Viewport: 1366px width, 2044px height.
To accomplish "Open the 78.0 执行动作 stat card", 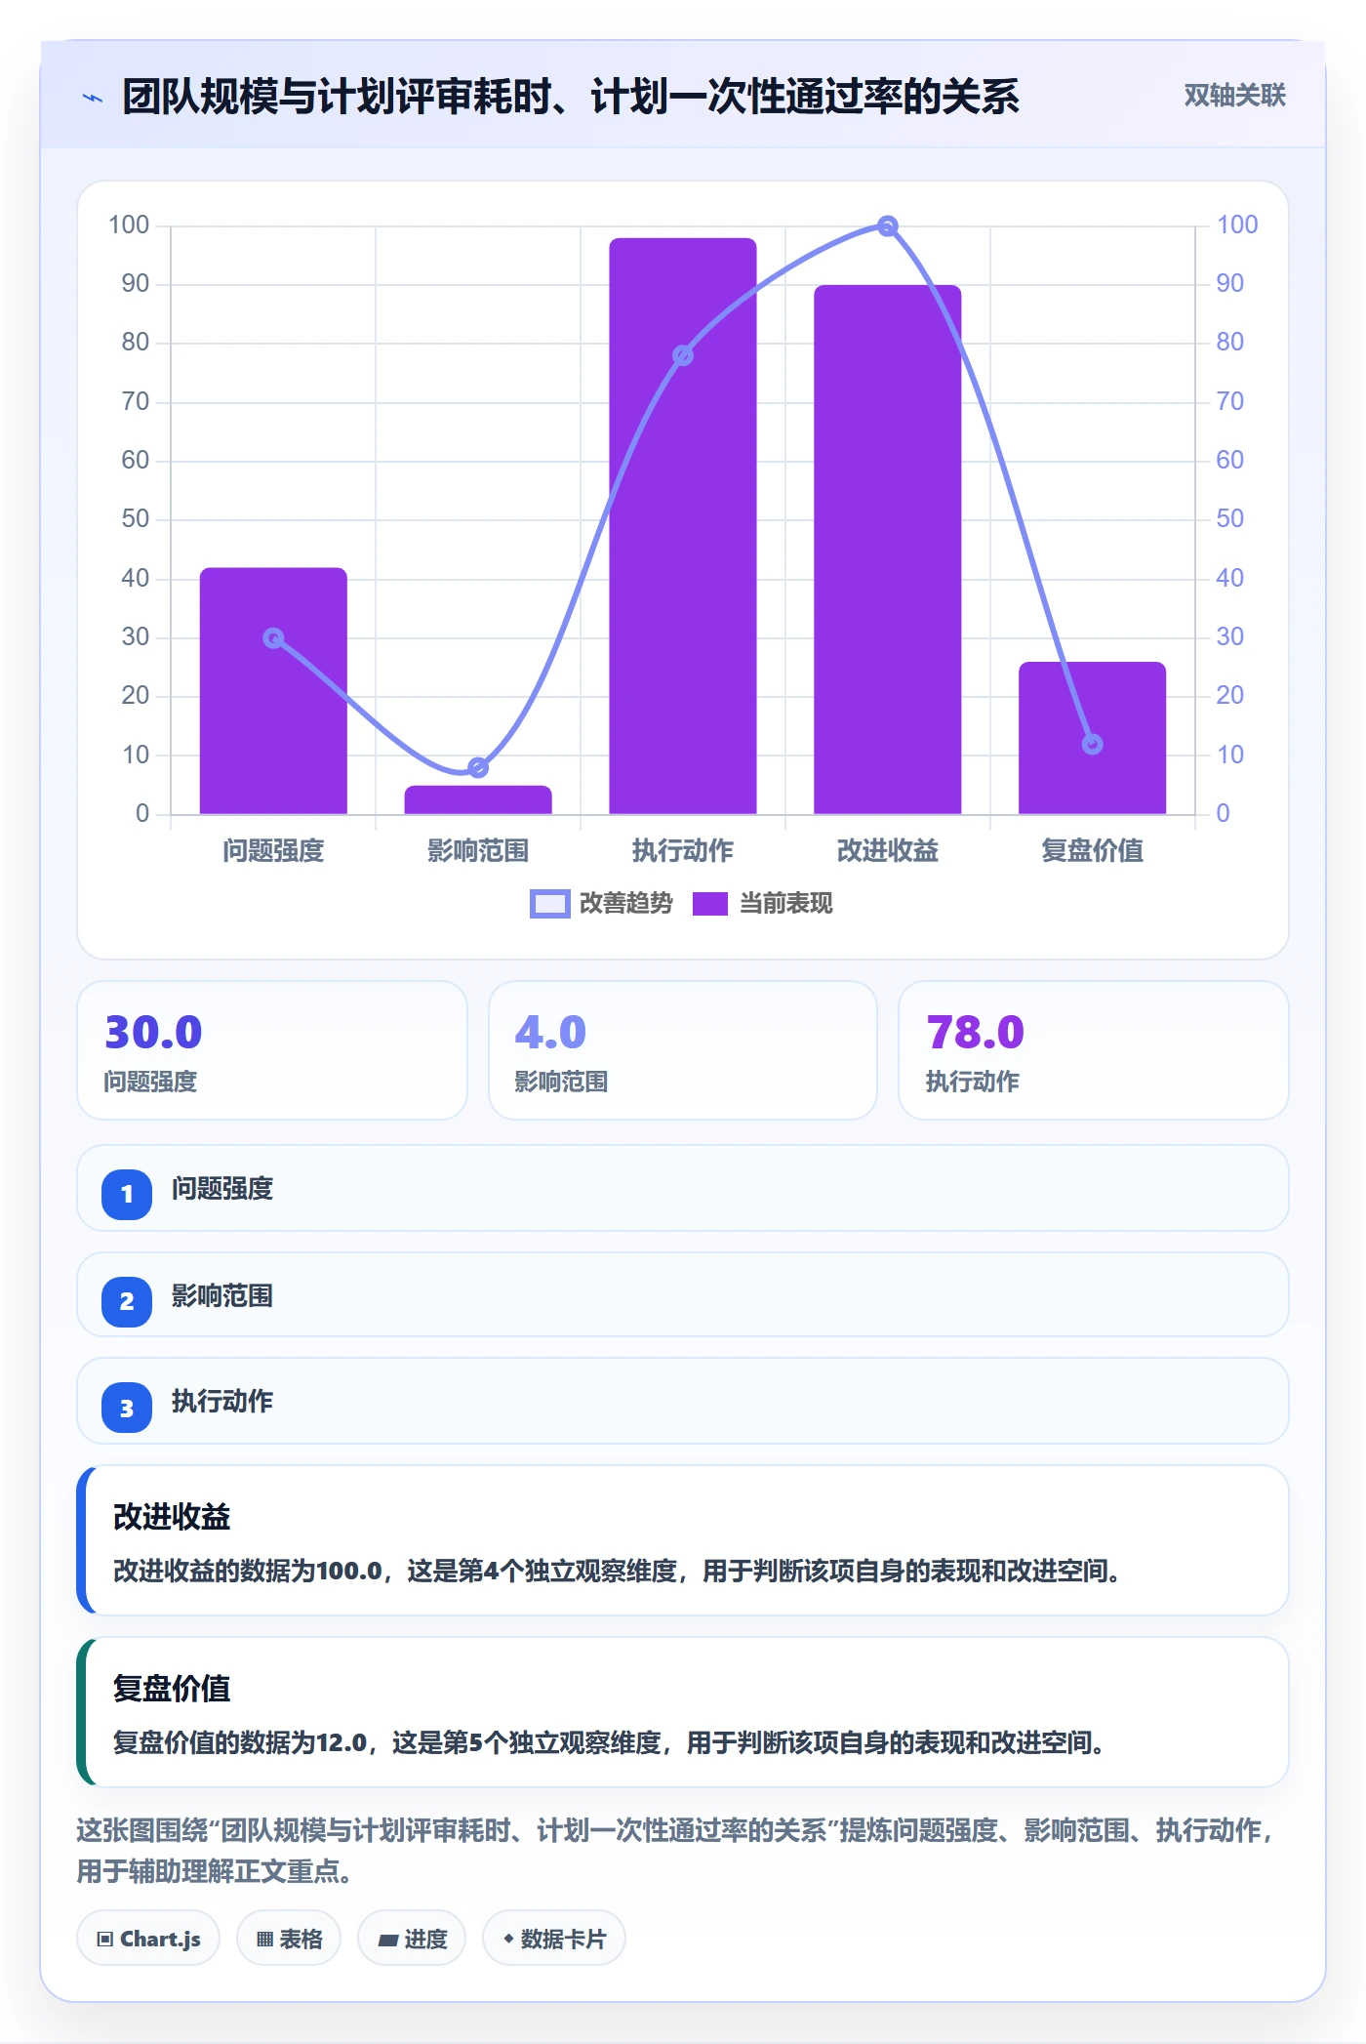I will (1094, 1050).
